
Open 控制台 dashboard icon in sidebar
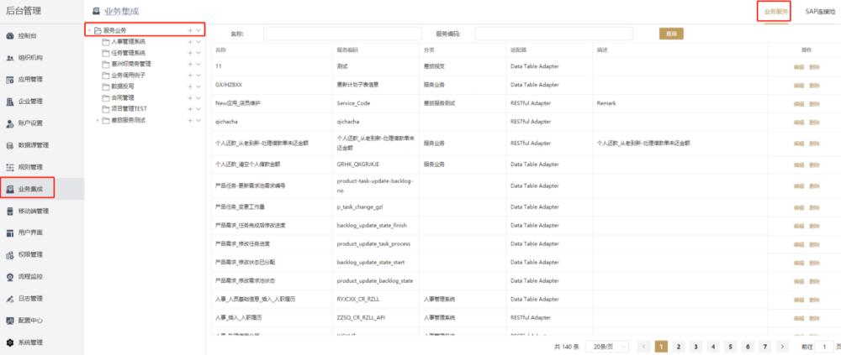(10, 36)
